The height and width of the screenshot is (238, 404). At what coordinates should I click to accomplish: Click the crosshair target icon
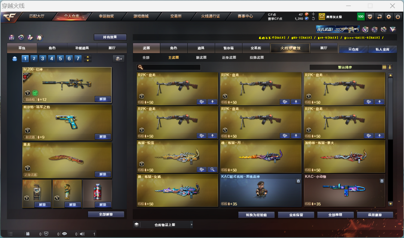point(374,29)
